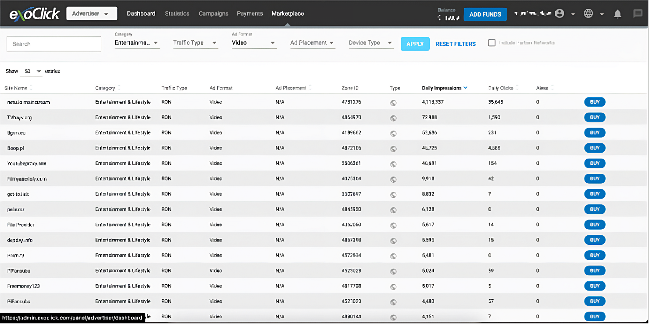Open the Advertiser role dropdown
Image resolution: width=649 pixels, height=324 pixels.
click(91, 14)
